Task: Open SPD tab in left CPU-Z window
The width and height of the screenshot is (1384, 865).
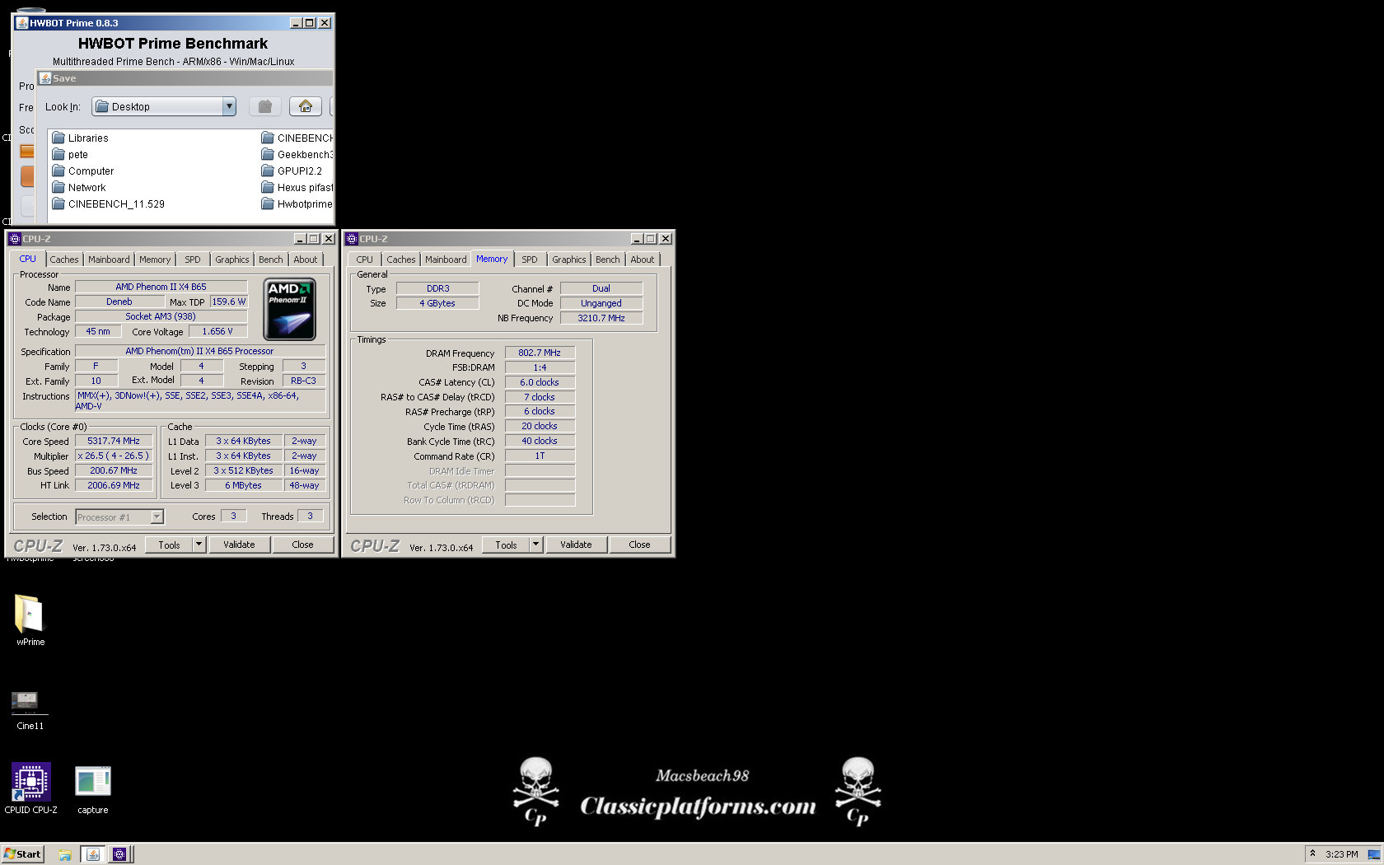Action: point(193,259)
